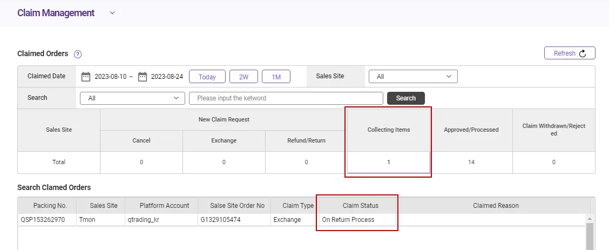Click the Claimed Orders help question-mark icon
Screen dimensions: 609x250
(x=78, y=54)
